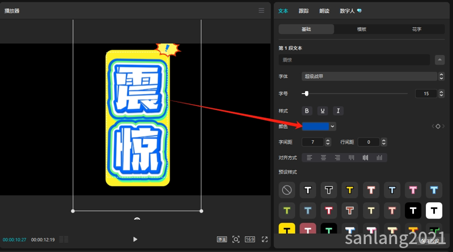This screenshot has height=252, width=453.
Task: Center-align text horizontally
Action: pyautogui.click(x=323, y=157)
